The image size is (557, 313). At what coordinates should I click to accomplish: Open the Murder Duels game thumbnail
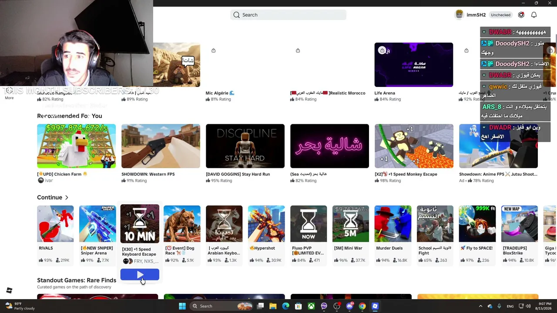click(393, 224)
